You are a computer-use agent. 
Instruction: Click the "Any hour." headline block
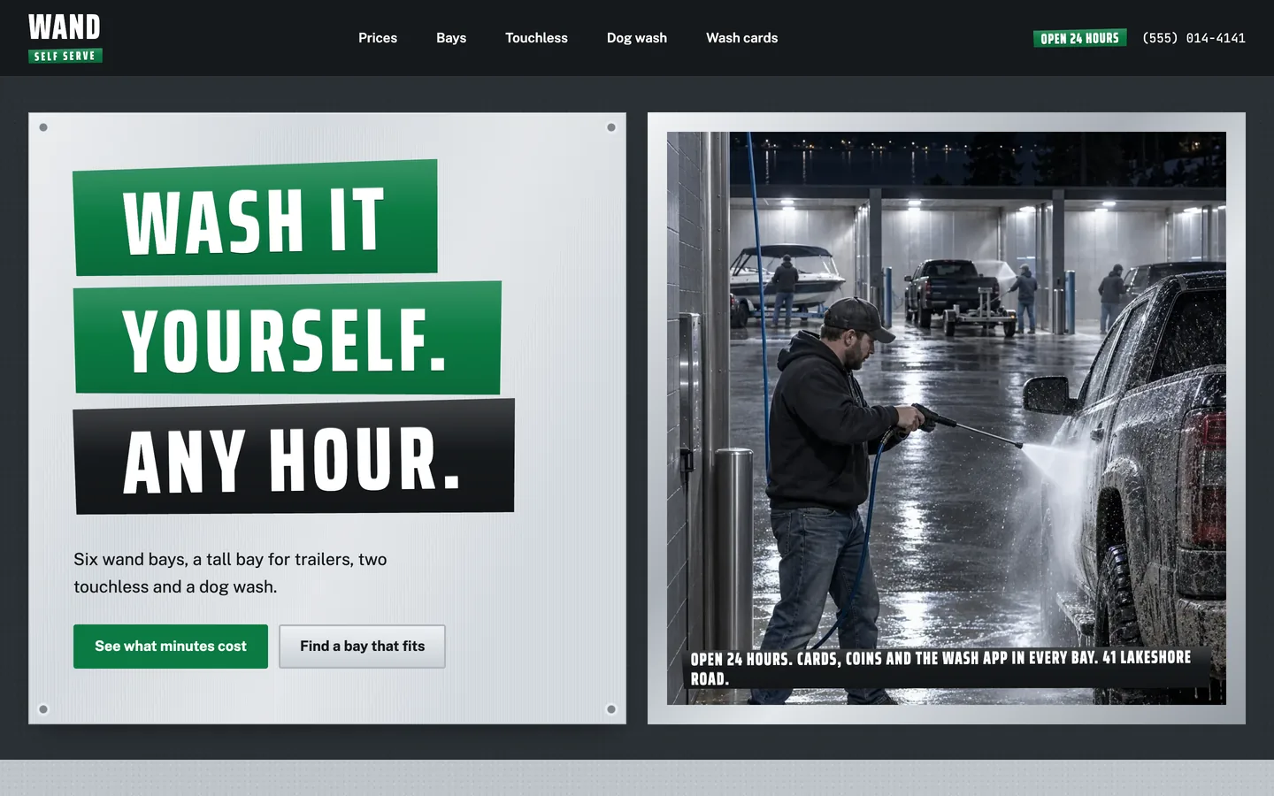click(295, 457)
